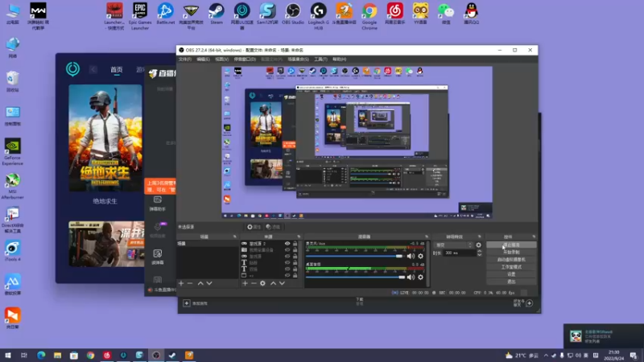Viewport: 644px width, 362px height.
Task: Add a new source with the plus icon
Action: point(245,283)
